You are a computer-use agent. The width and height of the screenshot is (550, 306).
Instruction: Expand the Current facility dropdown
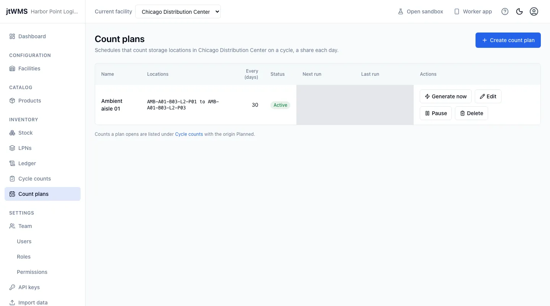click(178, 11)
